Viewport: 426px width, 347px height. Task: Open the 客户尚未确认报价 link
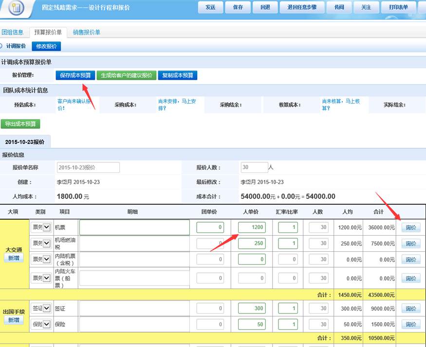(x=74, y=104)
